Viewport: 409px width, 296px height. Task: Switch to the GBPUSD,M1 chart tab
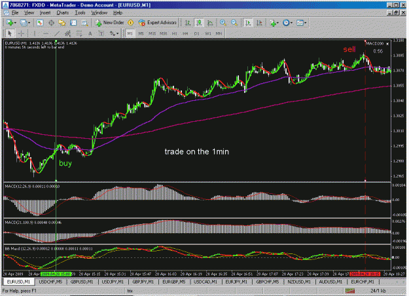tap(82, 282)
